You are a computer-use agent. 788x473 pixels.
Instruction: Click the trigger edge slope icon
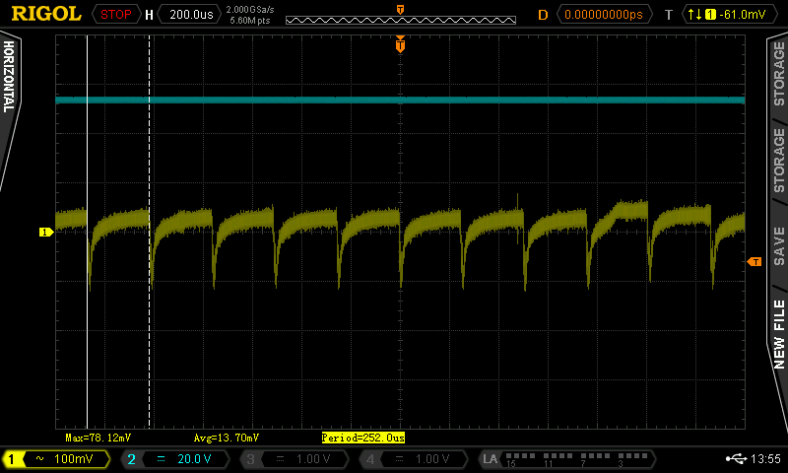click(694, 15)
